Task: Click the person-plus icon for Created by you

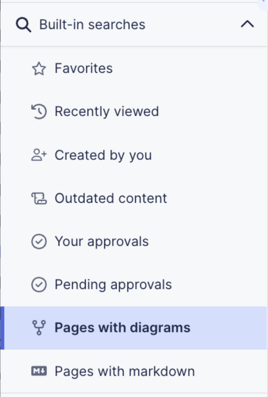Action: (39, 155)
